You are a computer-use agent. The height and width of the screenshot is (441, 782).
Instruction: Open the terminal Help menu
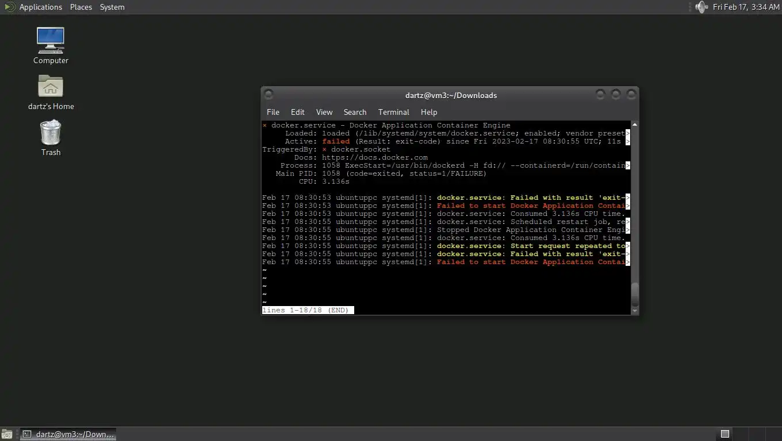[429, 112]
